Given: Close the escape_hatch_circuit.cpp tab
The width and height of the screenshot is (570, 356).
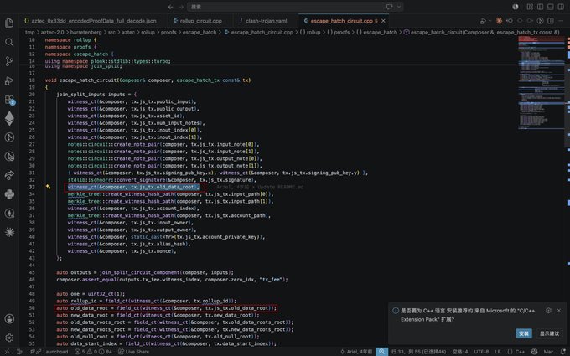Looking at the screenshot, I should coord(383,21).
